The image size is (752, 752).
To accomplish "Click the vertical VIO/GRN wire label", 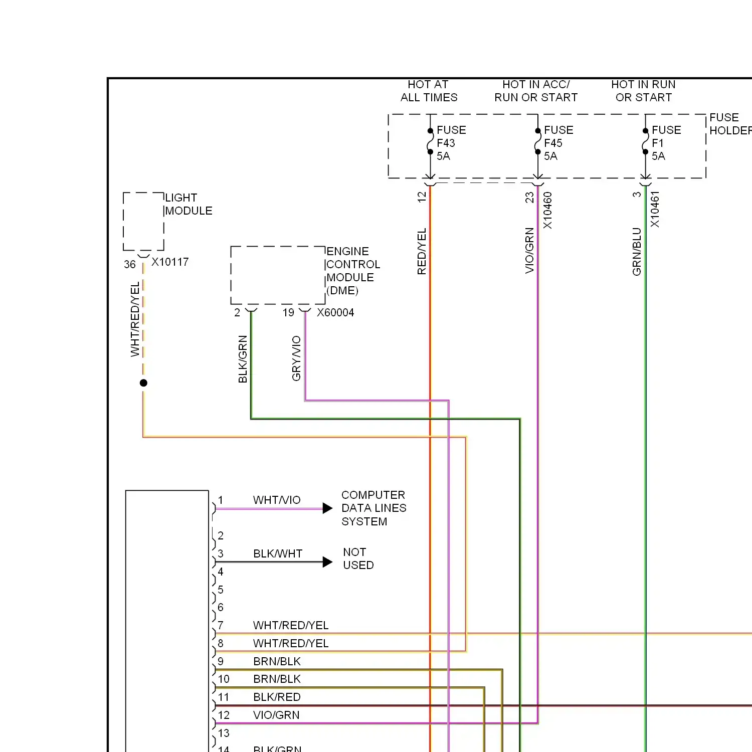I will (x=529, y=251).
